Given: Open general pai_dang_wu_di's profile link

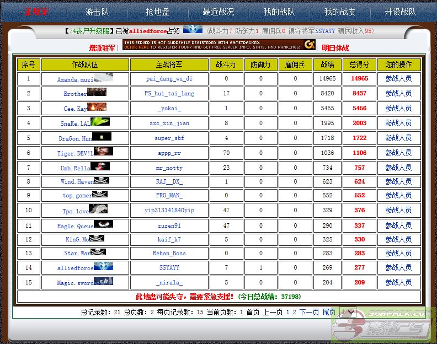Looking at the screenshot, I should tap(169, 79).
